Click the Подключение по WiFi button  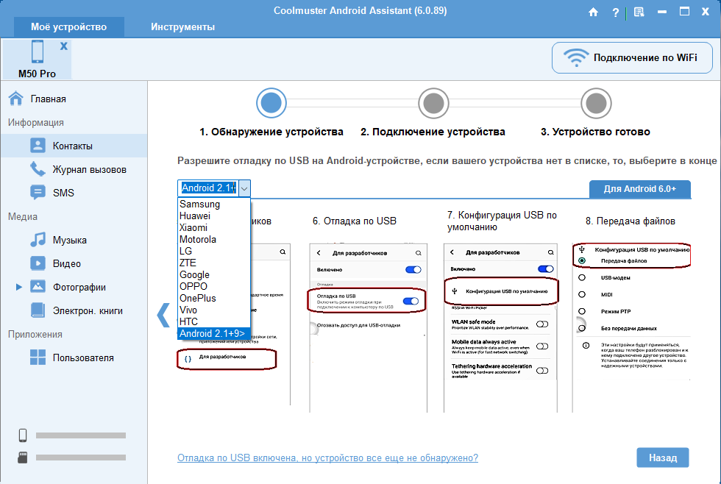632,57
